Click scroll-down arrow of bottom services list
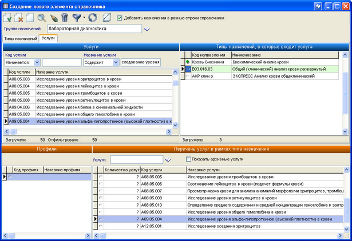Image resolution: width=352 pixels, height=241 pixels. 346,228
